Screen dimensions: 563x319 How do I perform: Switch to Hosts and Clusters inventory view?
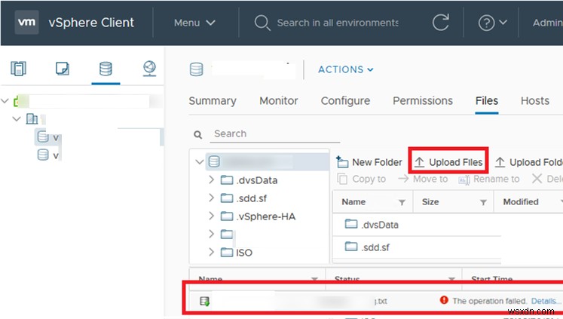18,69
